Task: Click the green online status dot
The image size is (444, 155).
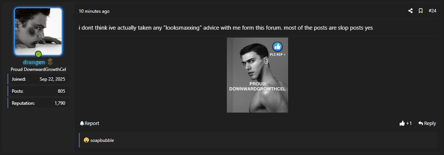Action: pos(38,54)
